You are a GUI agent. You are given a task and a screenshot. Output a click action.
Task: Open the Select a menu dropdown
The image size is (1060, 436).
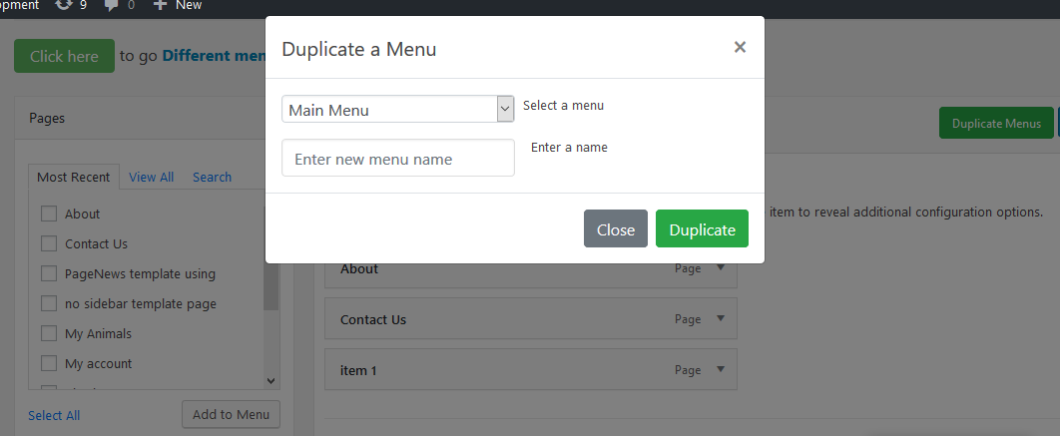click(x=397, y=109)
